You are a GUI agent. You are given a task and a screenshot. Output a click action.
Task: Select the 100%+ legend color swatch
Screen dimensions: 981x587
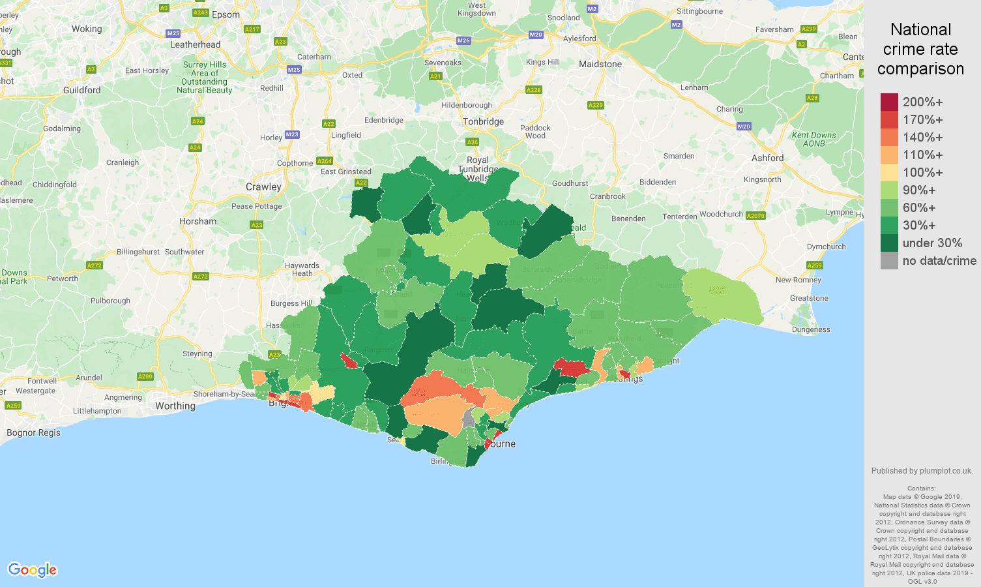point(889,172)
